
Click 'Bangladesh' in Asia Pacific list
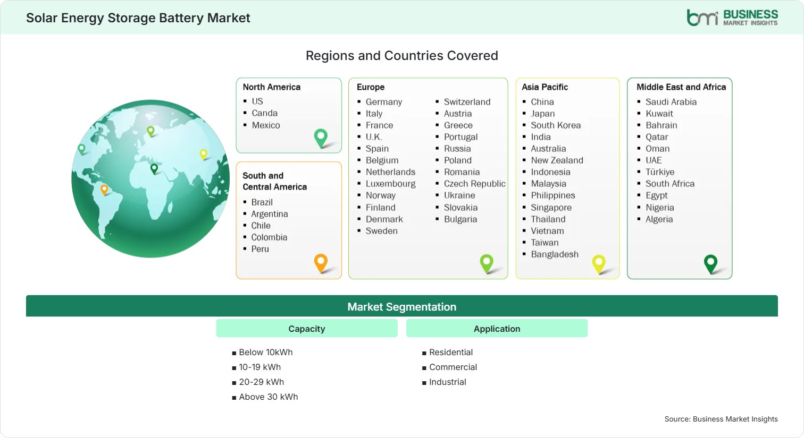click(555, 254)
